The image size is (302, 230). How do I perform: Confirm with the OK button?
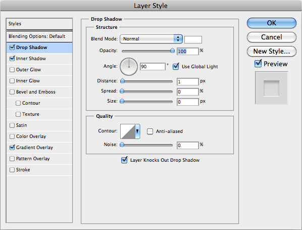(271, 23)
